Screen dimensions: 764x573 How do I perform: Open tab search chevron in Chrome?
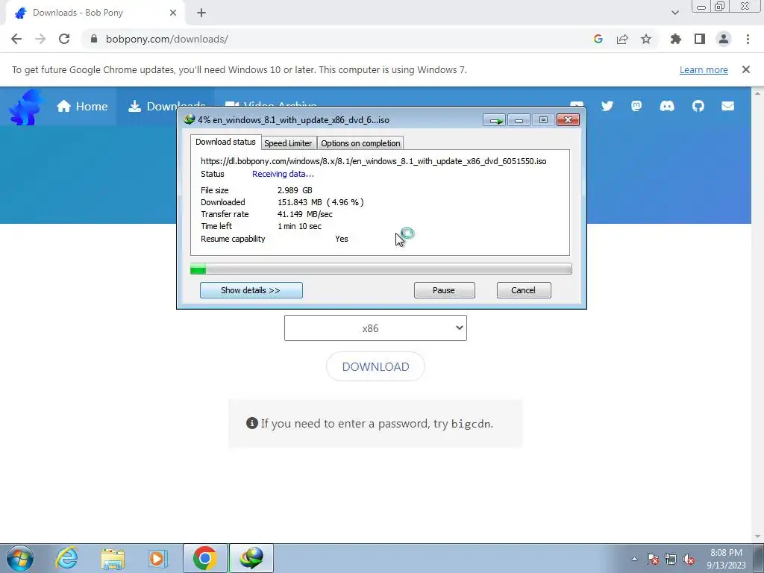(x=674, y=13)
